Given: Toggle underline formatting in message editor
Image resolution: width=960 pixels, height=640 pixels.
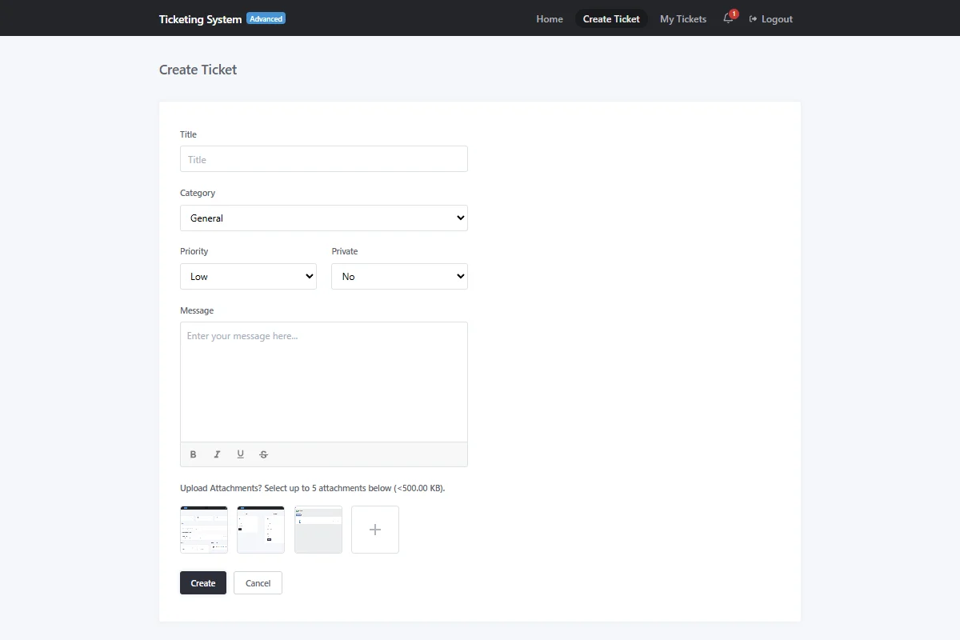Looking at the screenshot, I should [x=240, y=454].
